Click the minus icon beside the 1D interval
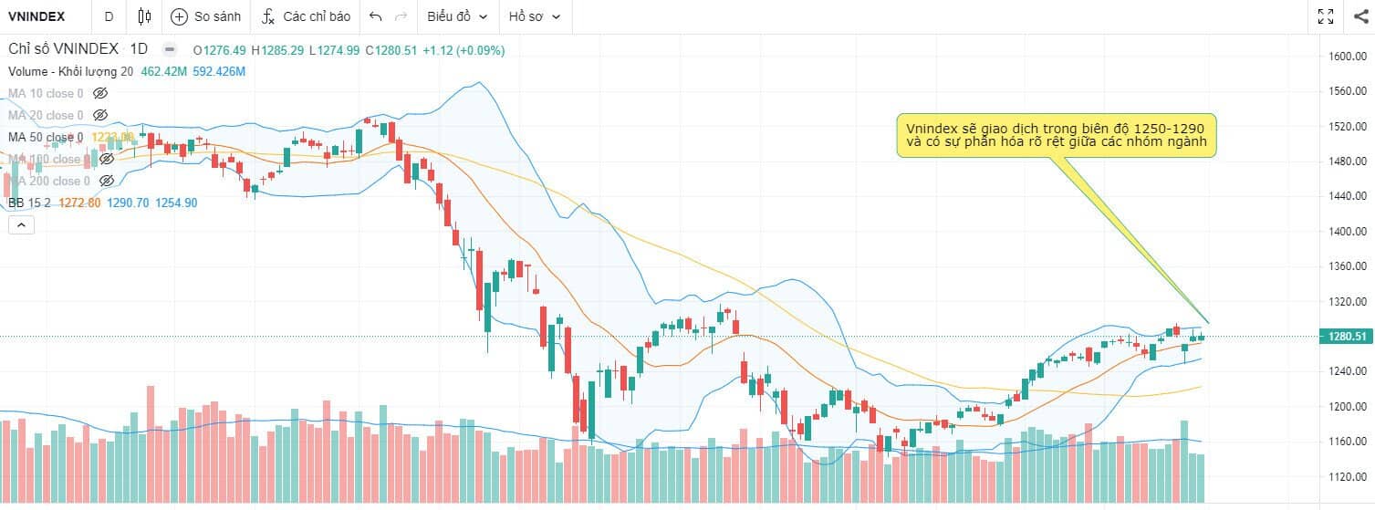Image resolution: width=1375 pixels, height=510 pixels. click(x=169, y=50)
